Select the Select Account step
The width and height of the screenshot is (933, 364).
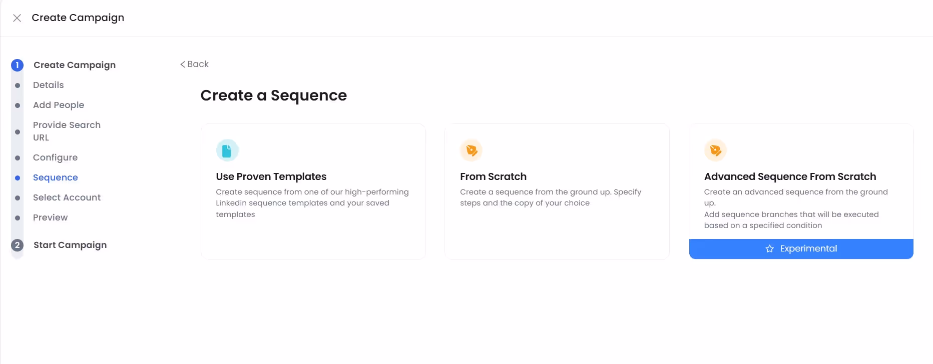(x=67, y=197)
